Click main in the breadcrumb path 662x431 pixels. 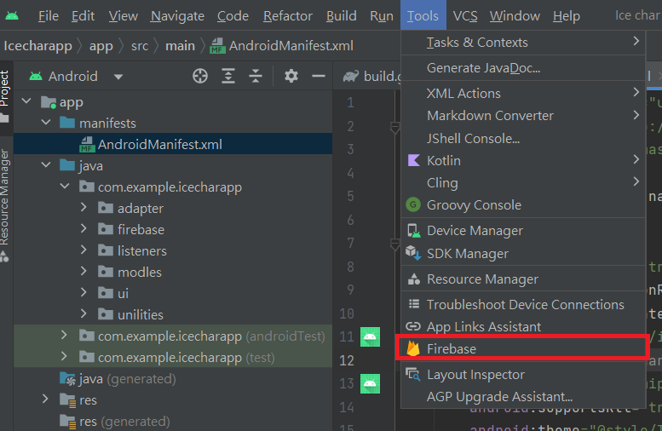(181, 46)
